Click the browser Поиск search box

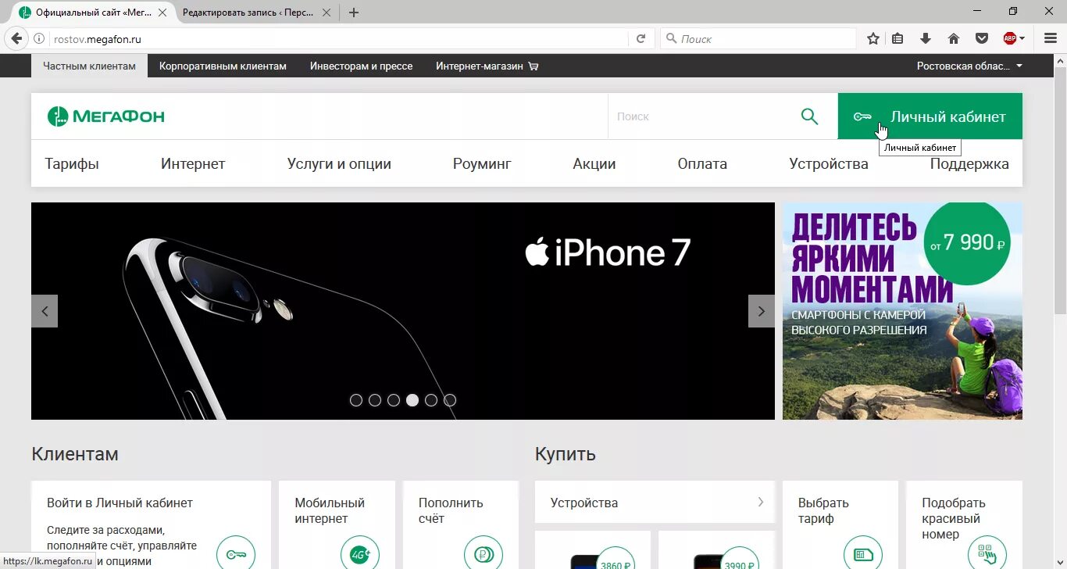[x=758, y=38]
